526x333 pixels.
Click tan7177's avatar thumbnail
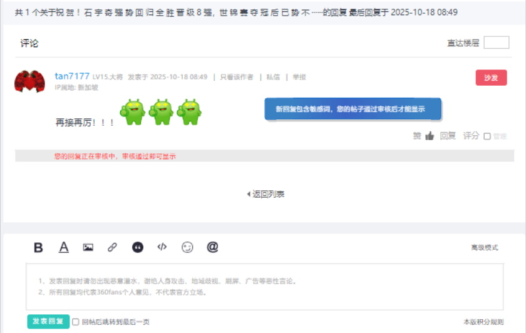(x=29, y=81)
